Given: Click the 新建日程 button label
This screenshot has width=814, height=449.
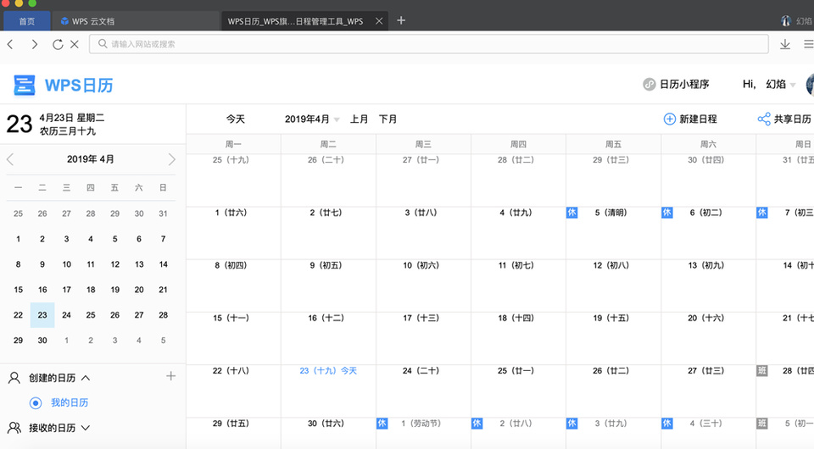Looking at the screenshot, I should coord(698,119).
